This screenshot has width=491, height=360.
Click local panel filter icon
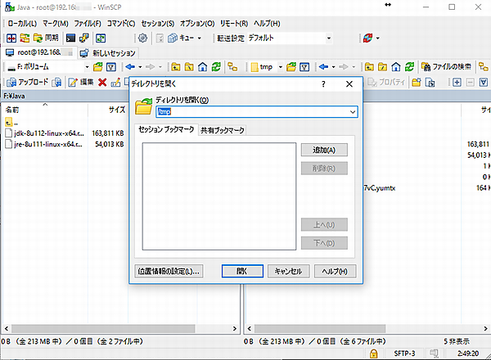pos(111,66)
